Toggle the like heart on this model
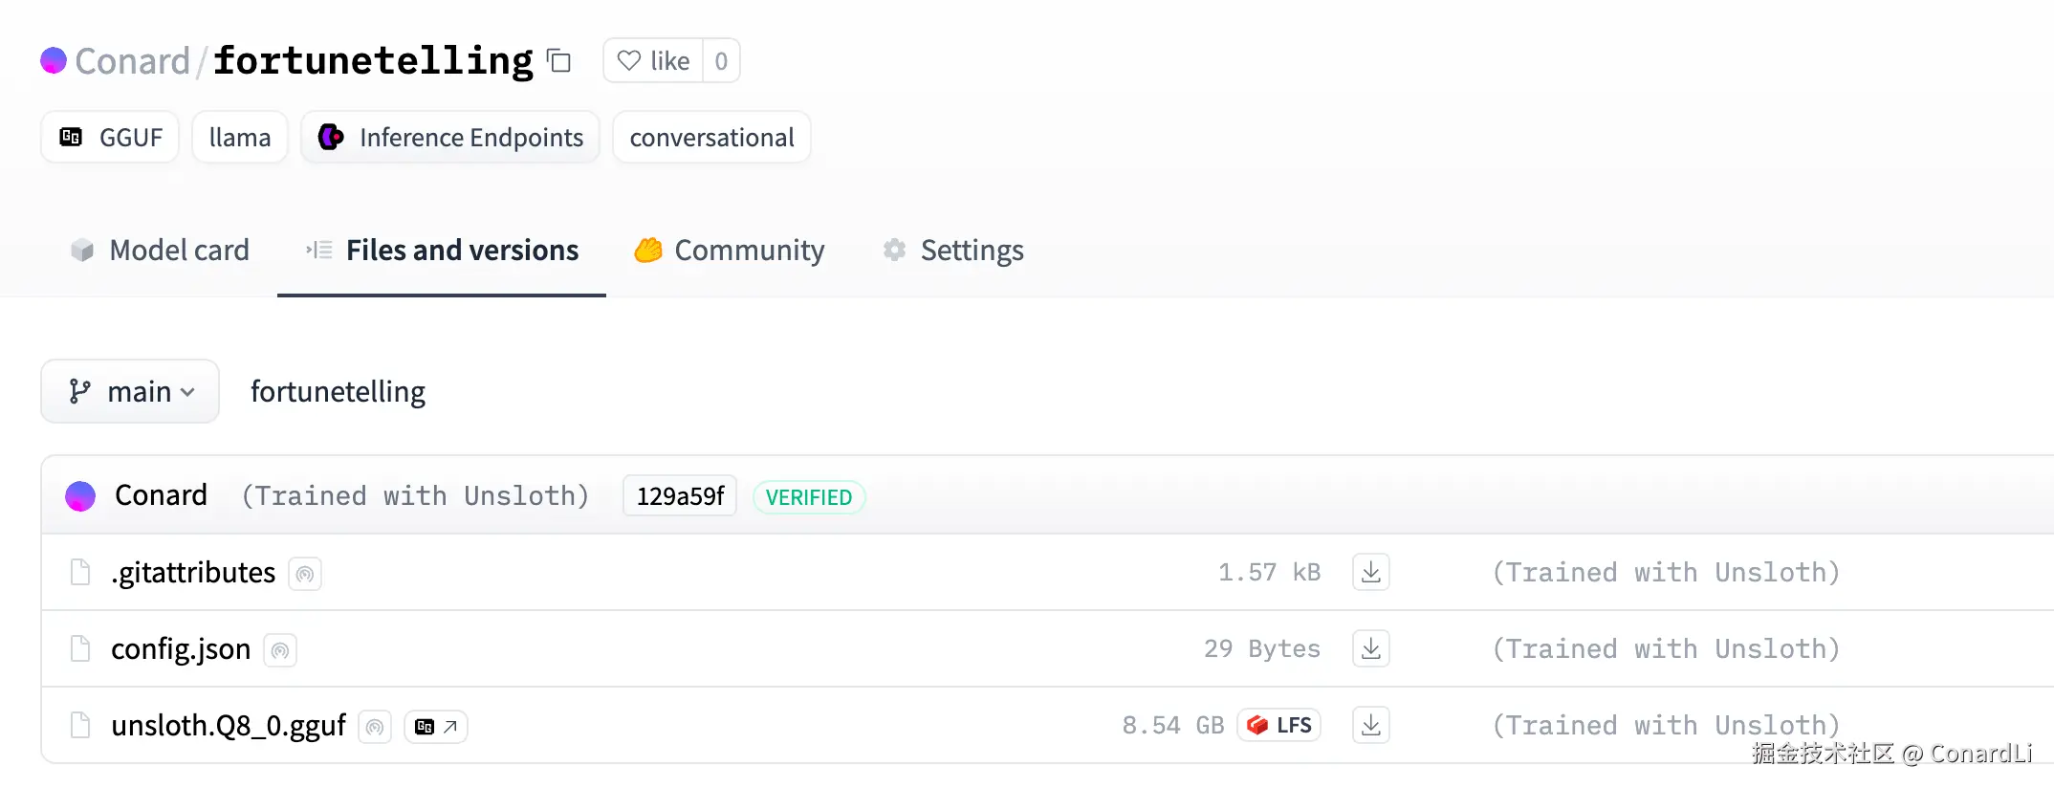2054x788 pixels. click(x=628, y=60)
